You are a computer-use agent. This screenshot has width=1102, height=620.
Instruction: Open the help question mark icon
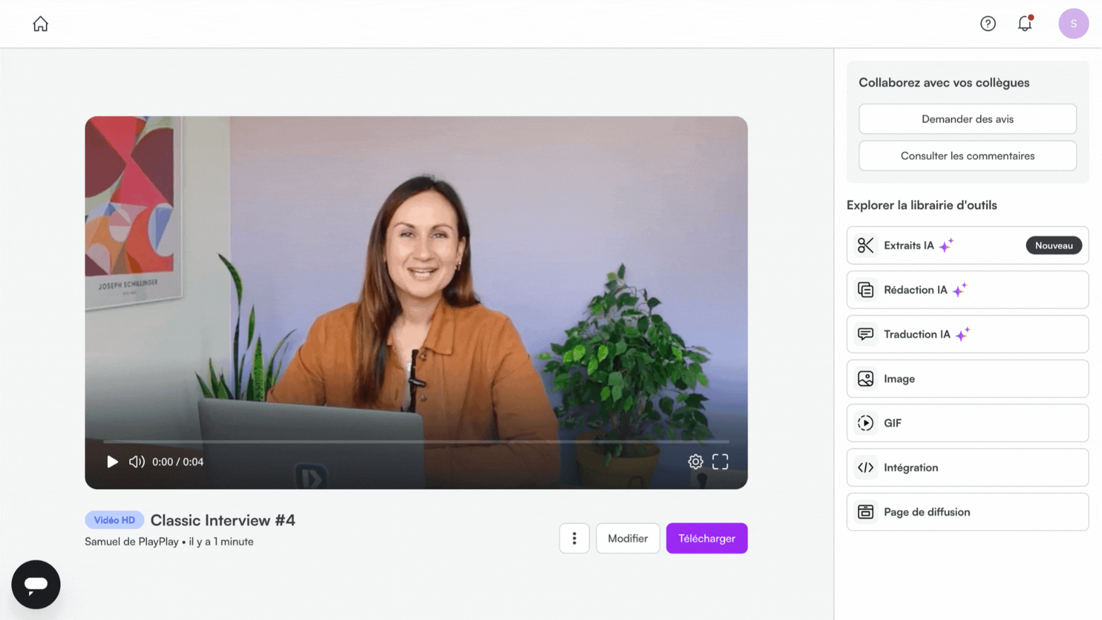(988, 24)
